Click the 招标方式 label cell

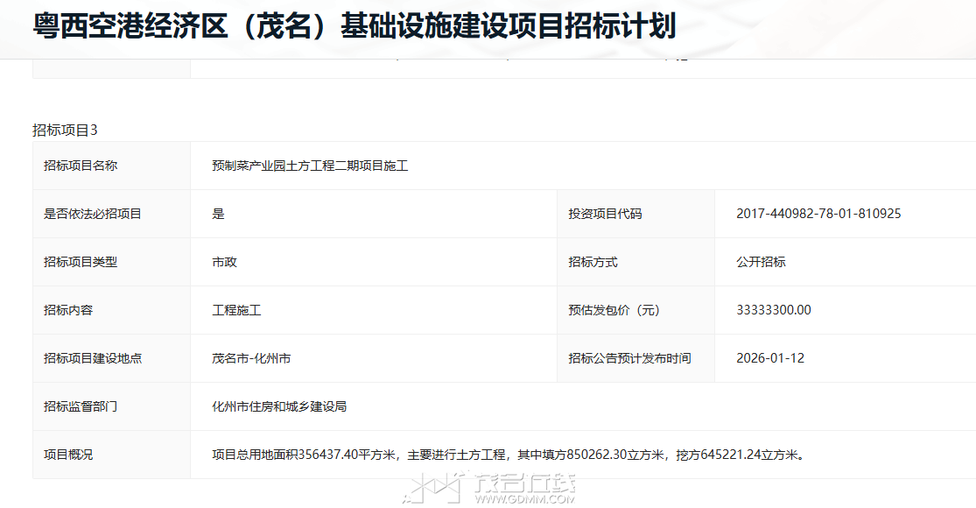(x=593, y=262)
